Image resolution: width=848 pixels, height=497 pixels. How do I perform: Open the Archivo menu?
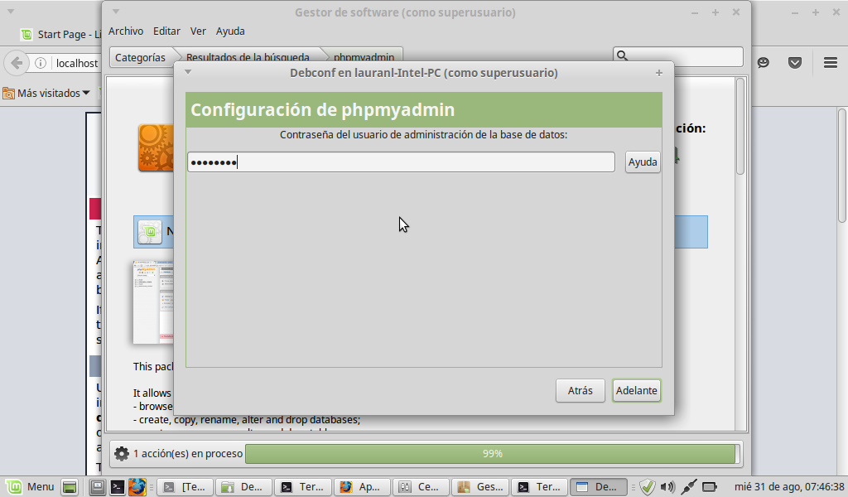[126, 31]
